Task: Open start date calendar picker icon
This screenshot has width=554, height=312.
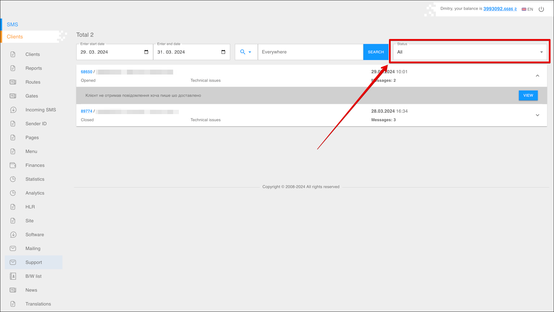Action: (x=146, y=52)
